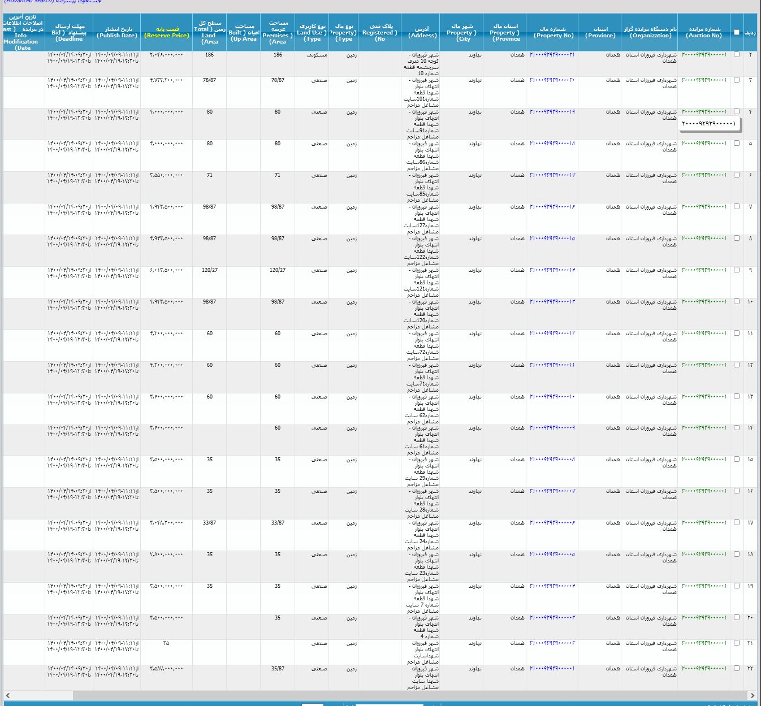Check the box on row 21
Viewport: 761px width, 706px height.
tap(736, 643)
